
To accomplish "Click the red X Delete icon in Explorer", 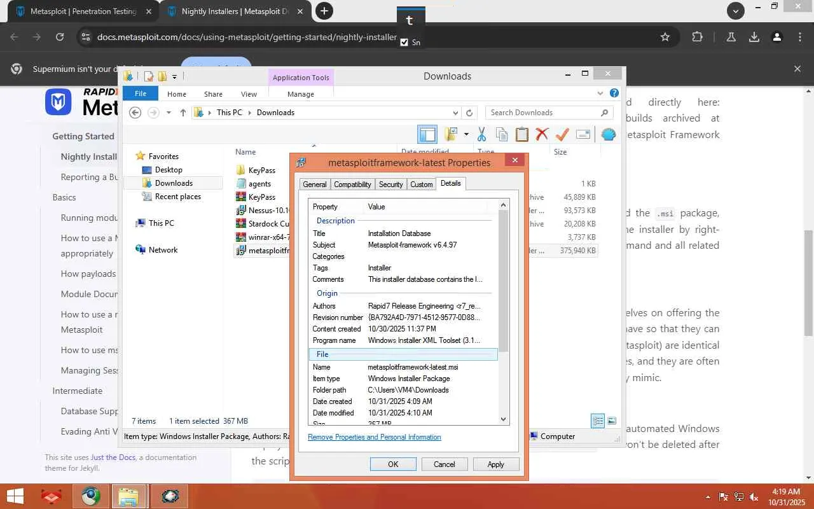I will coord(542,134).
